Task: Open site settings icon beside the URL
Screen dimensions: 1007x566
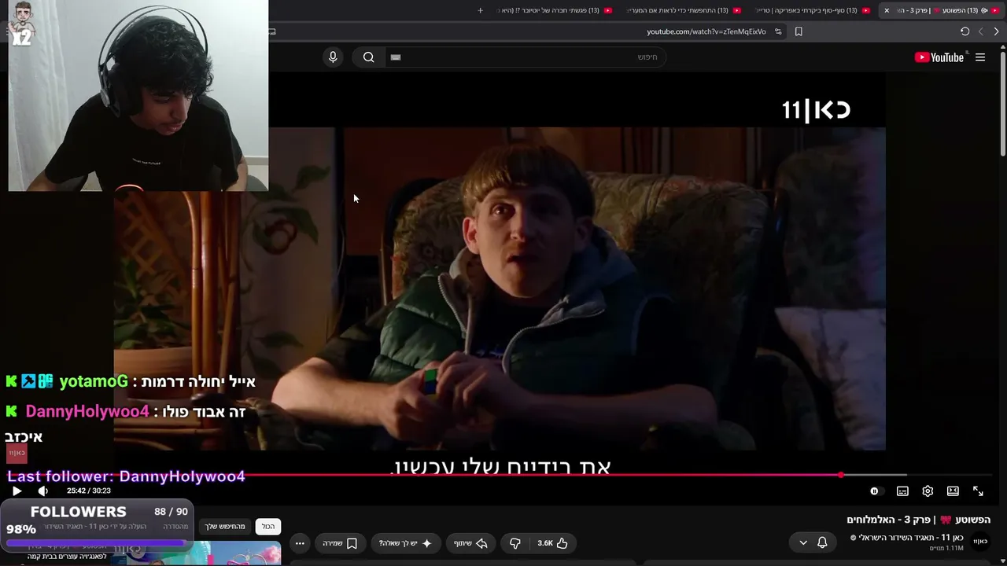Action: point(778,31)
